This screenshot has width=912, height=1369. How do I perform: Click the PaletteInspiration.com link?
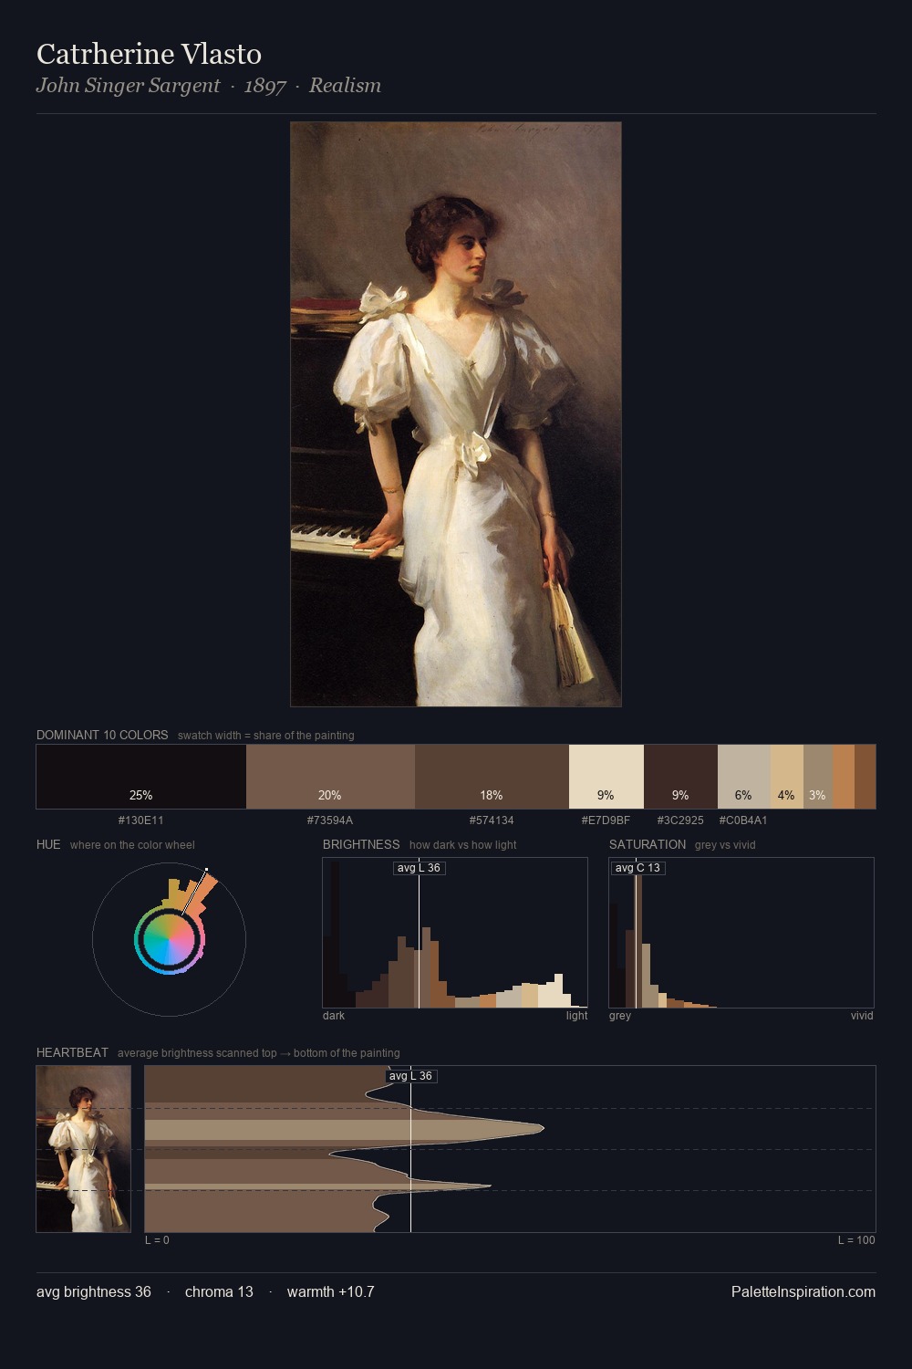(x=803, y=1291)
